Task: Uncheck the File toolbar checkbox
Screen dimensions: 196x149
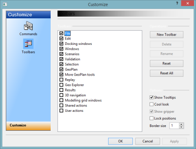Action: [x=61, y=33]
